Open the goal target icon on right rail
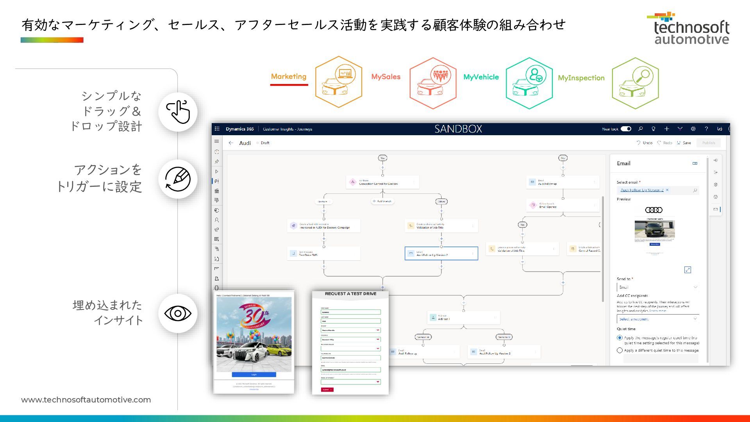750x422 pixels. (x=716, y=184)
